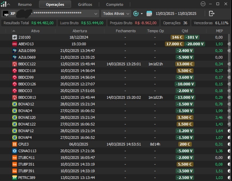This screenshot has width=232, height=181.
Task: Open the Todos Ativos dropdown
Action: tap(116, 14)
